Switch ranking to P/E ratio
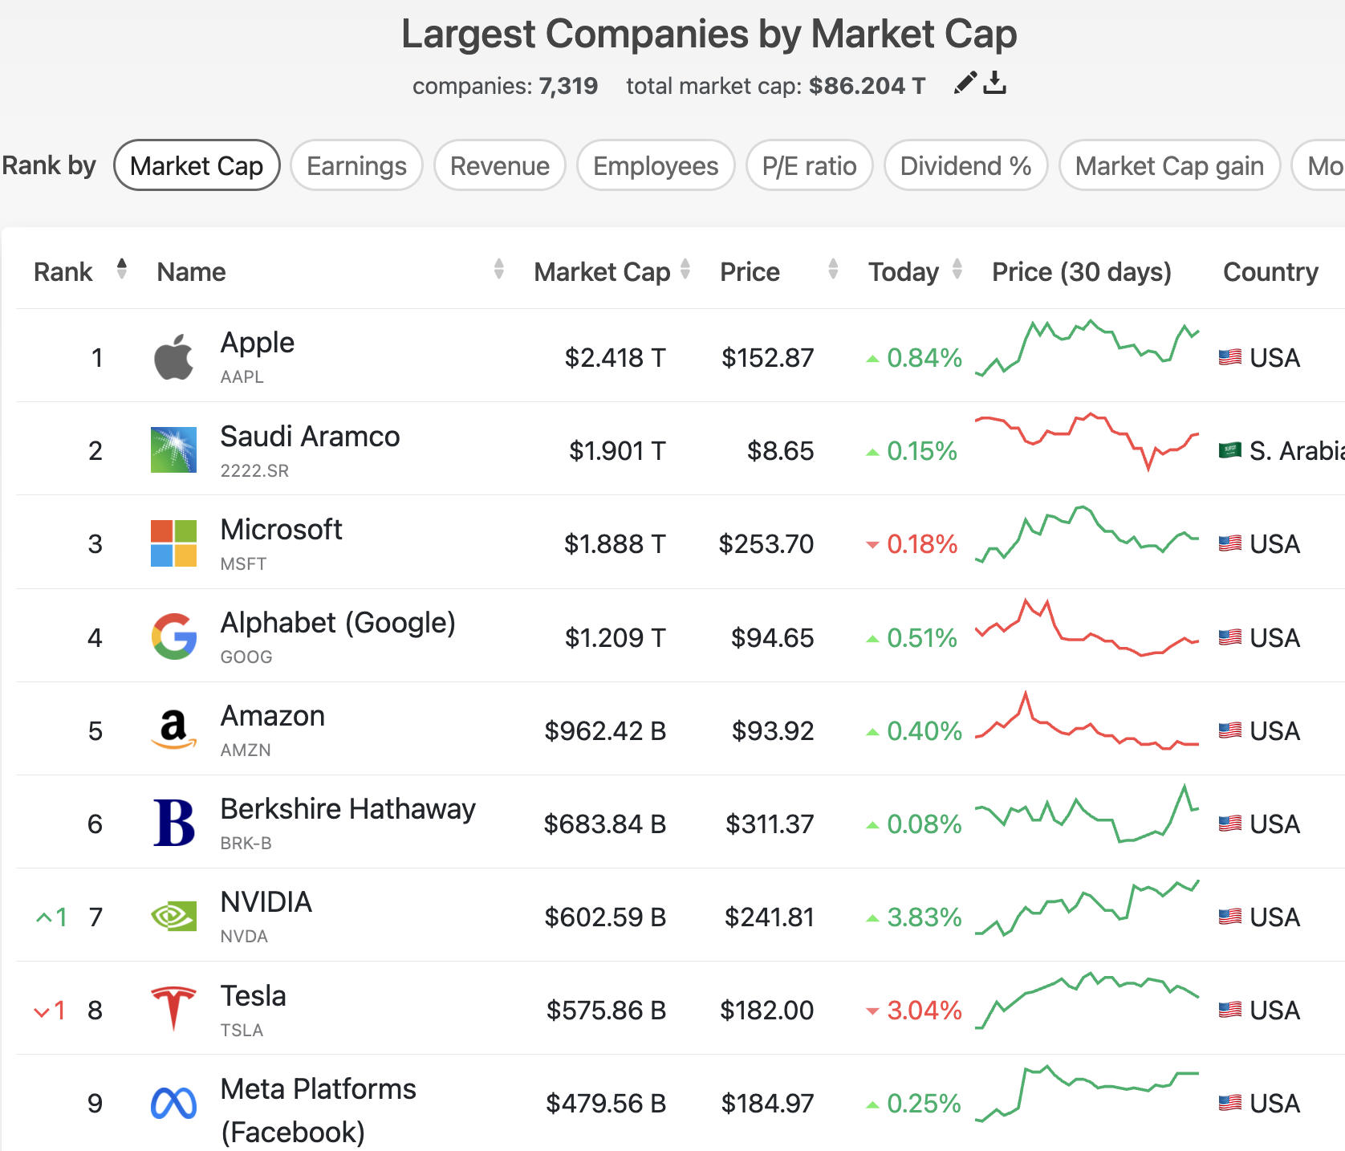The height and width of the screenshot is (1151, 1345). click(809, 166)
